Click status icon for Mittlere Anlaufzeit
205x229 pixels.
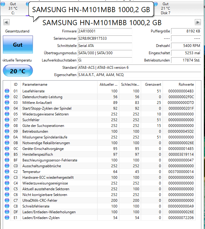pyautogui.click(x=7, y=102)
